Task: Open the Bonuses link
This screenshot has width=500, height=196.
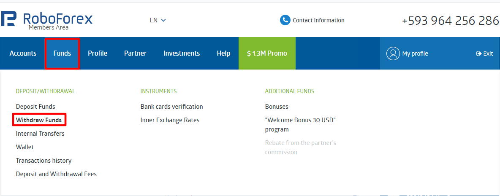Action: pos(277,107)
